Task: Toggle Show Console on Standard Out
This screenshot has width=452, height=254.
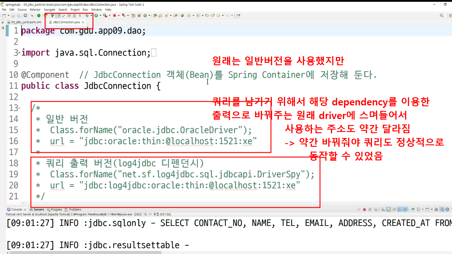Action: click(x=400, y=210)
